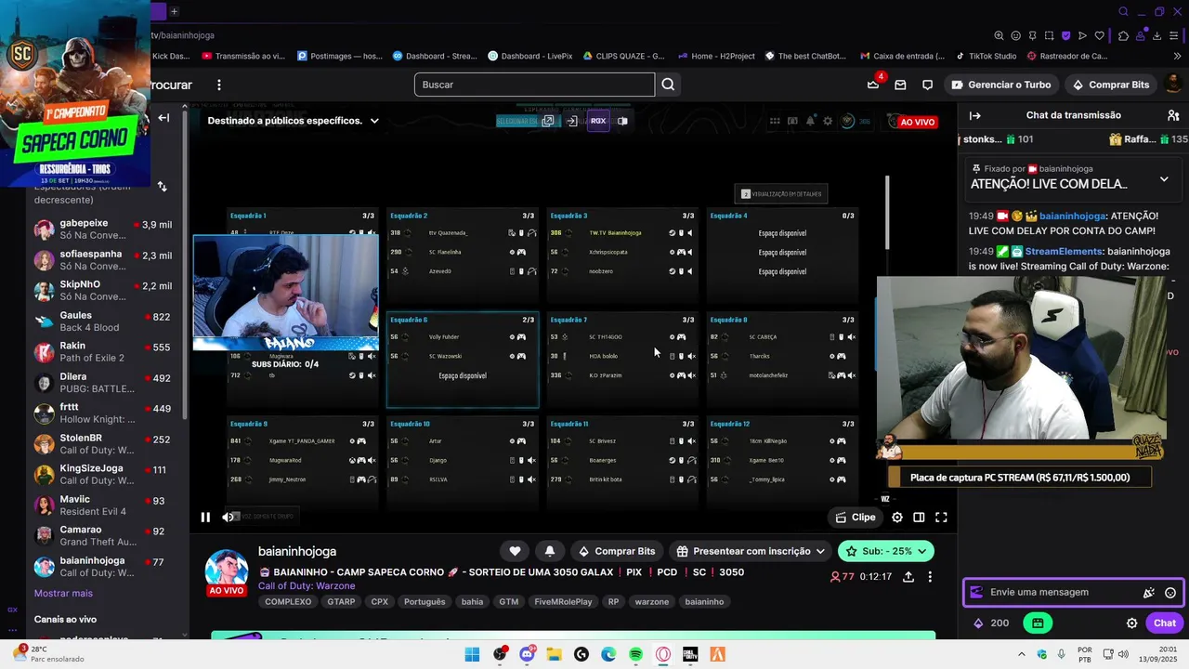Collapse the chat panel arrow icon
Viewport: 1189px width, 669px height.
pyautogui.click(x=975, y=115)
